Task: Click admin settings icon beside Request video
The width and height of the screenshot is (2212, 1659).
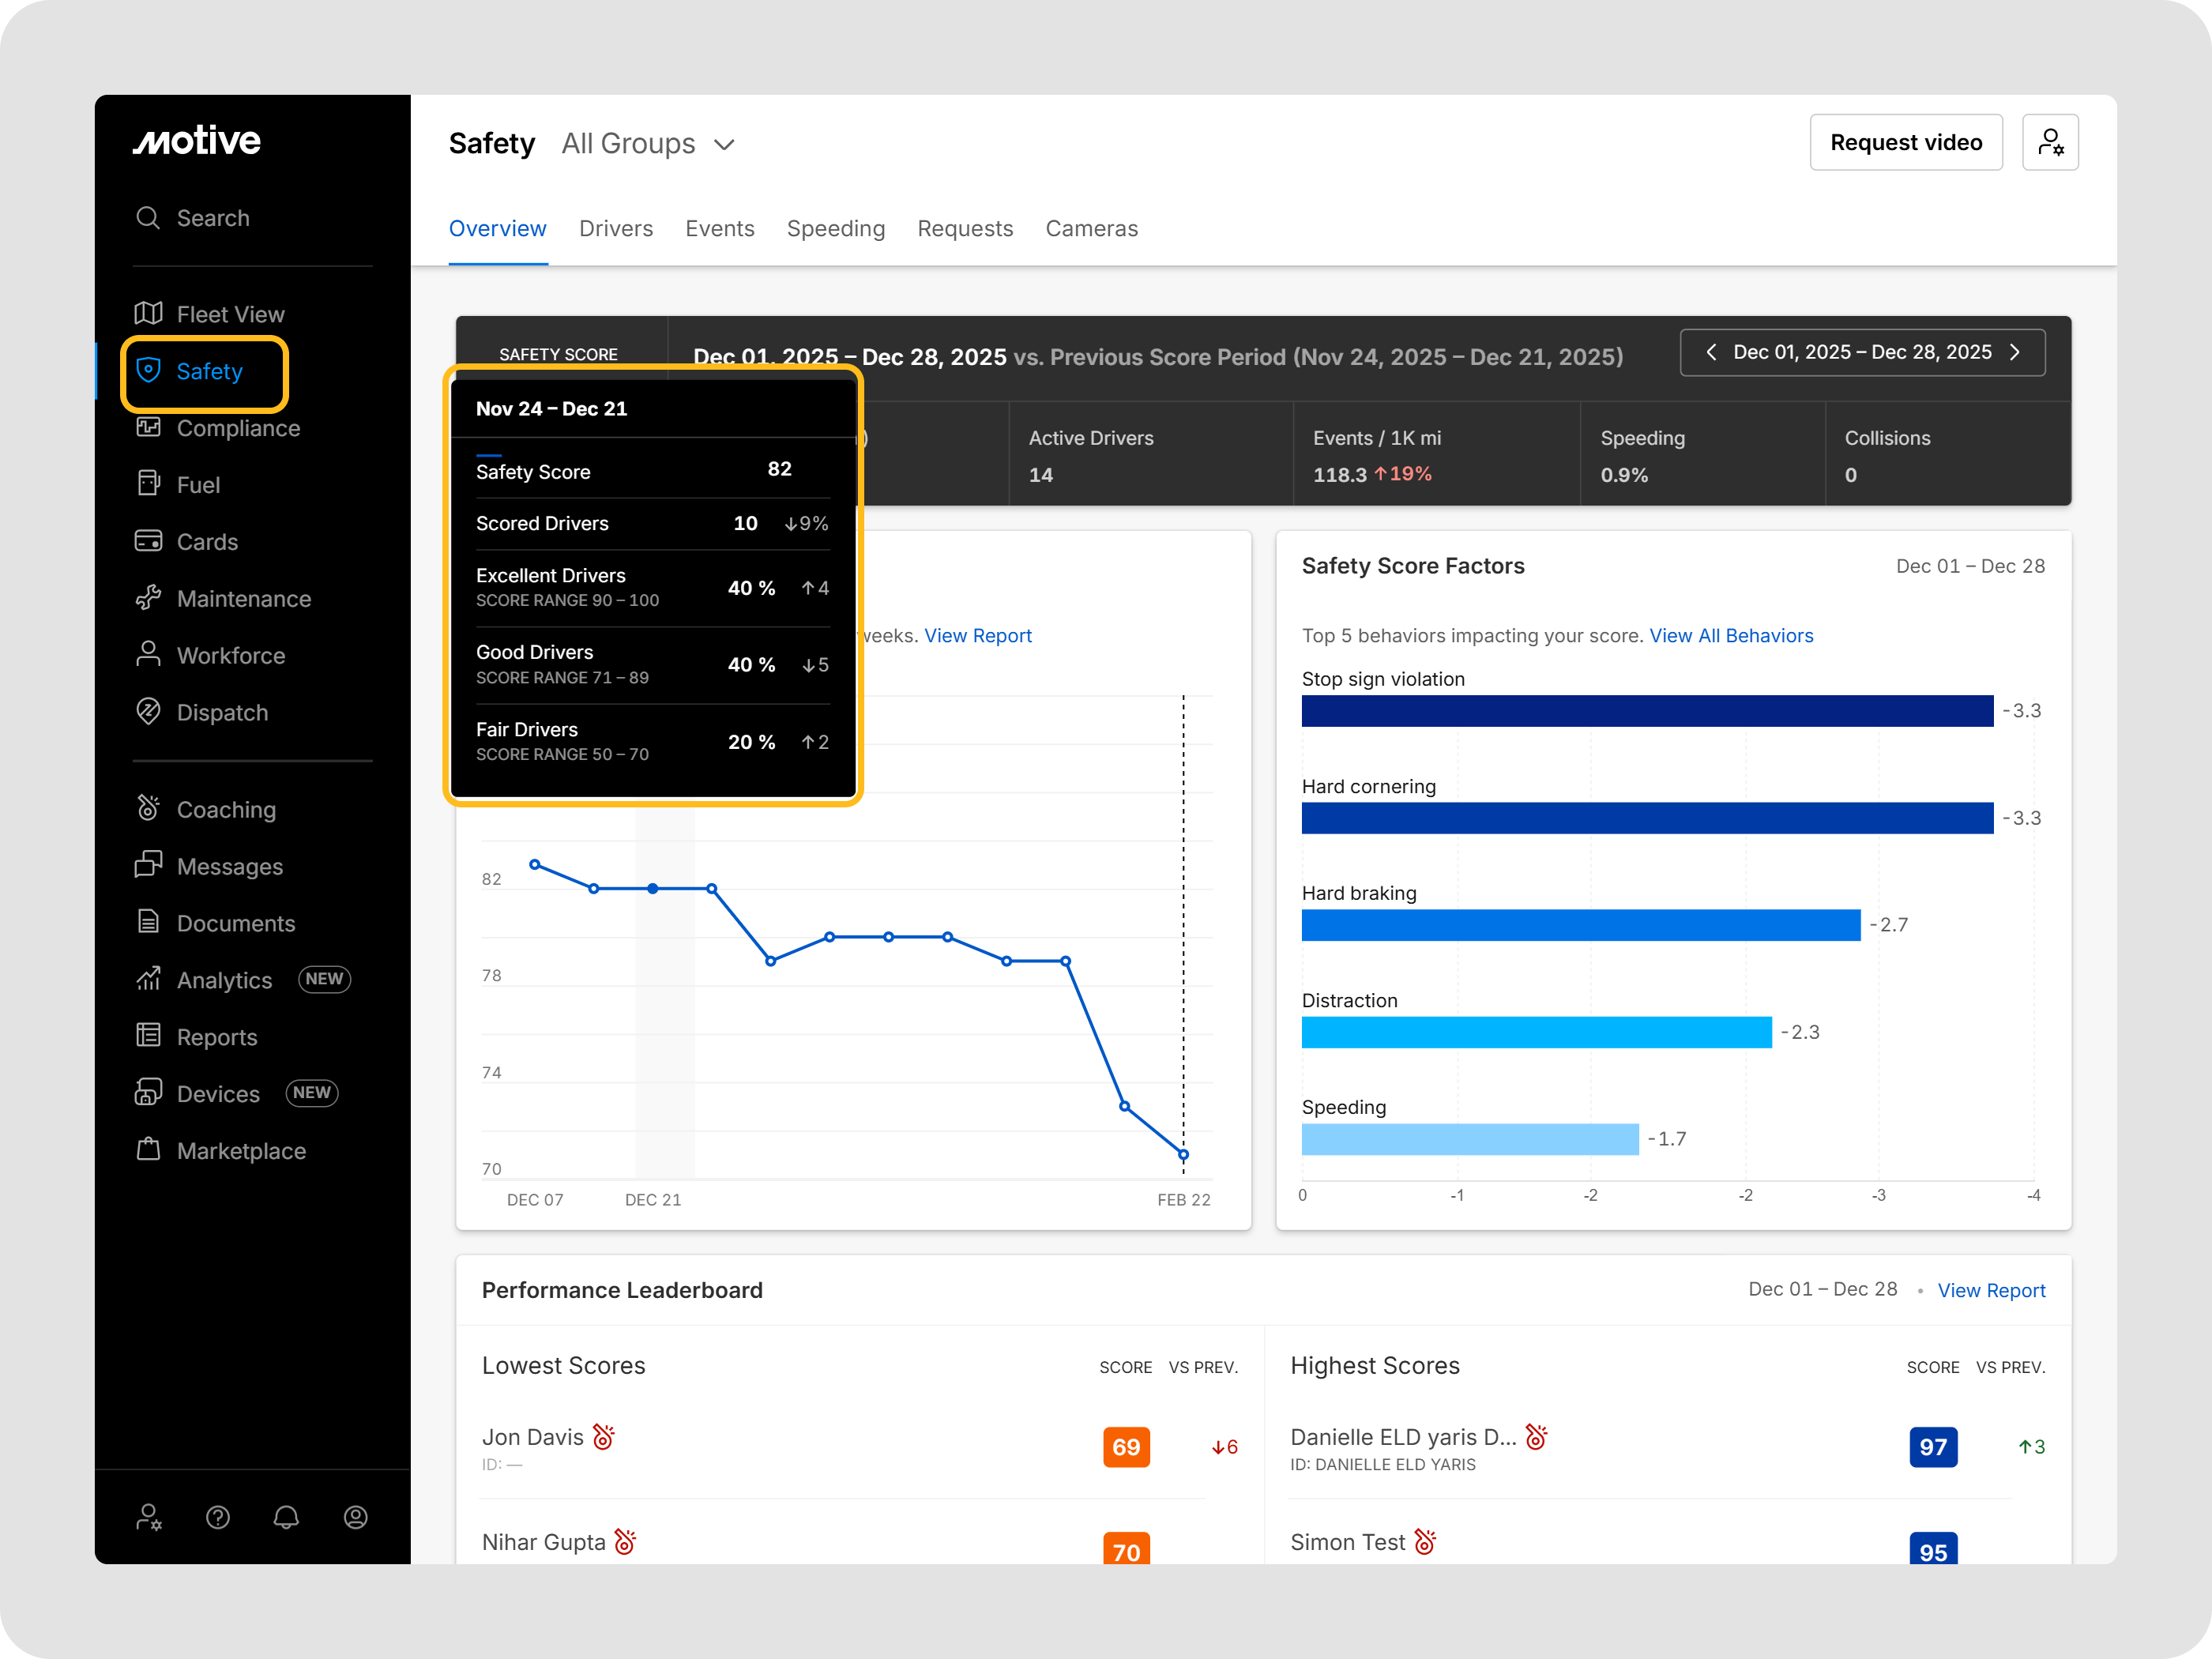Action: [2049, 143]
